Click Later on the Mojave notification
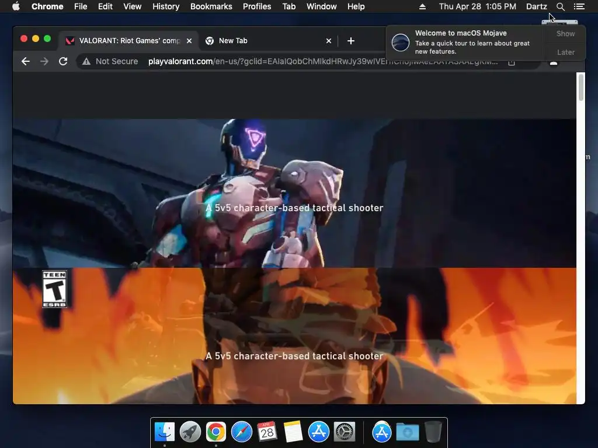The width and height of the screenshot is (598, 448). click(x=565, y=52)
